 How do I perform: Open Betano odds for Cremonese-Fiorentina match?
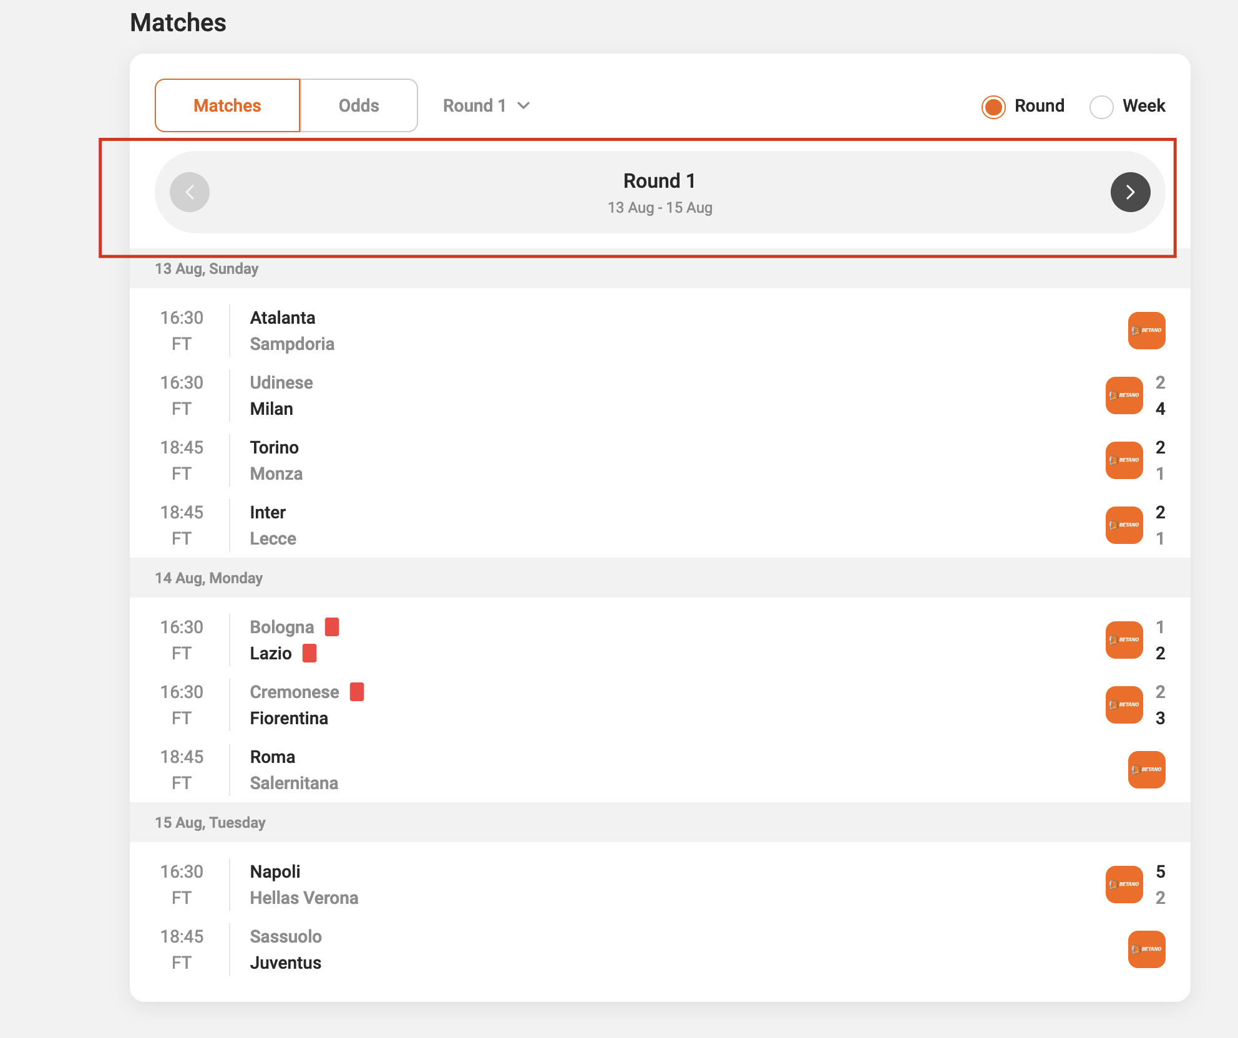tap(1124, 705)
